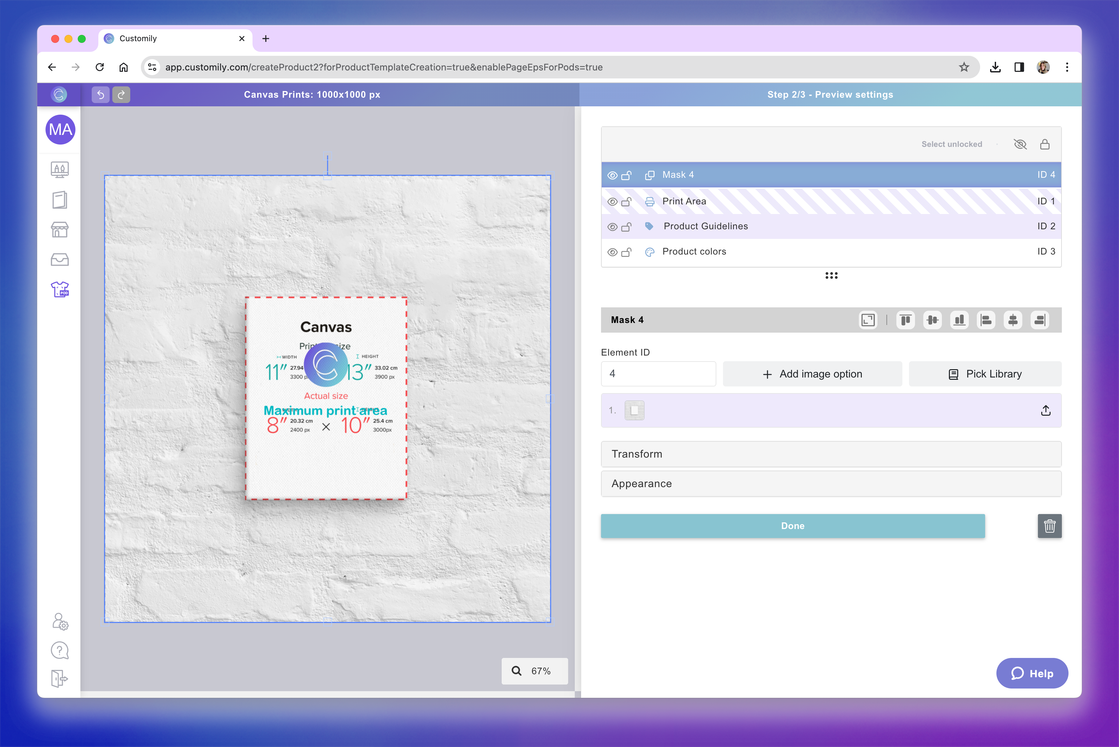Expand the Appearance section
The image size is (1119, 747).
click(831, 483)
